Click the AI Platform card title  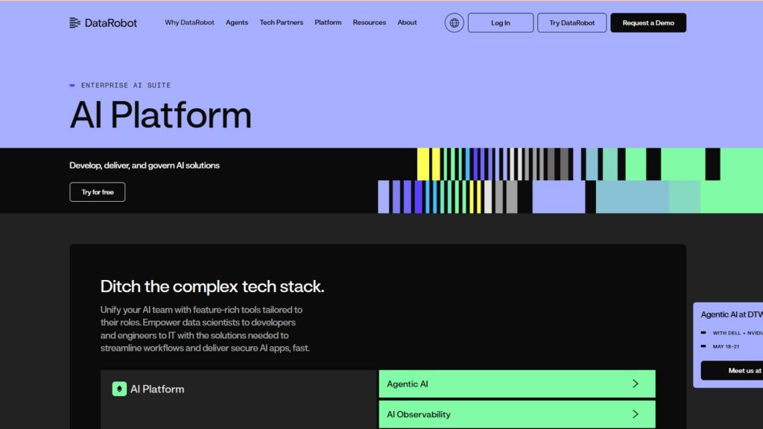point(157,389)
